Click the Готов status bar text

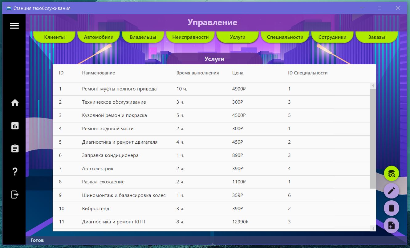(37, 240)
